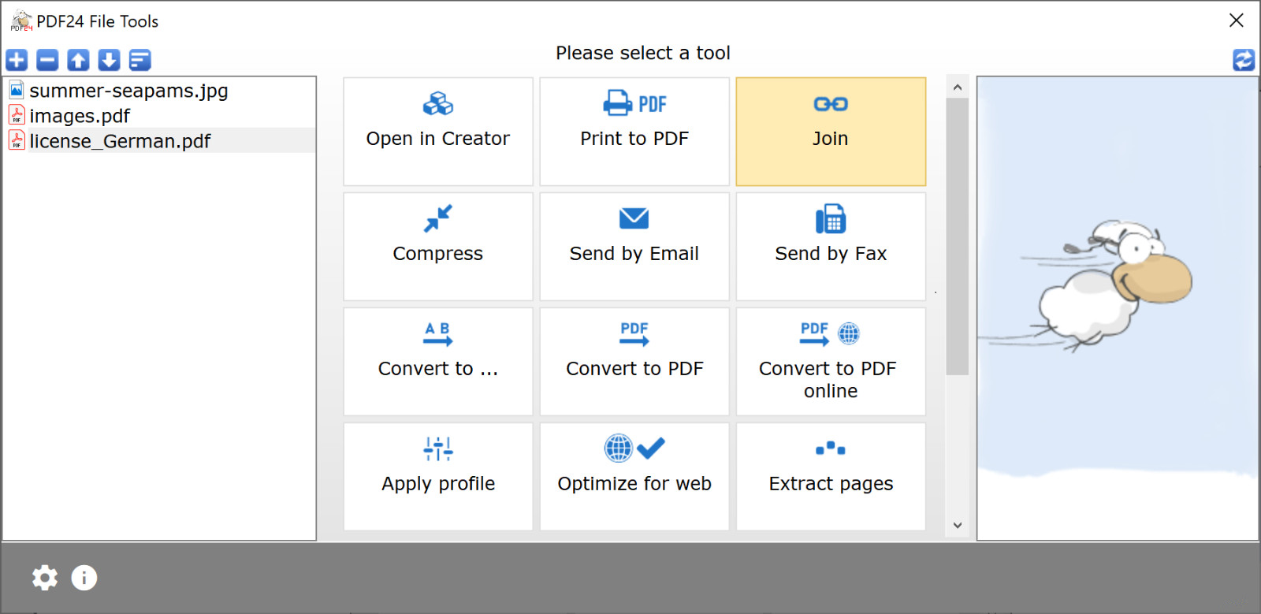Screen dimensions: 1261x614
Task: Choose Convert to PDF online tool
Action: tap(831, 362)
